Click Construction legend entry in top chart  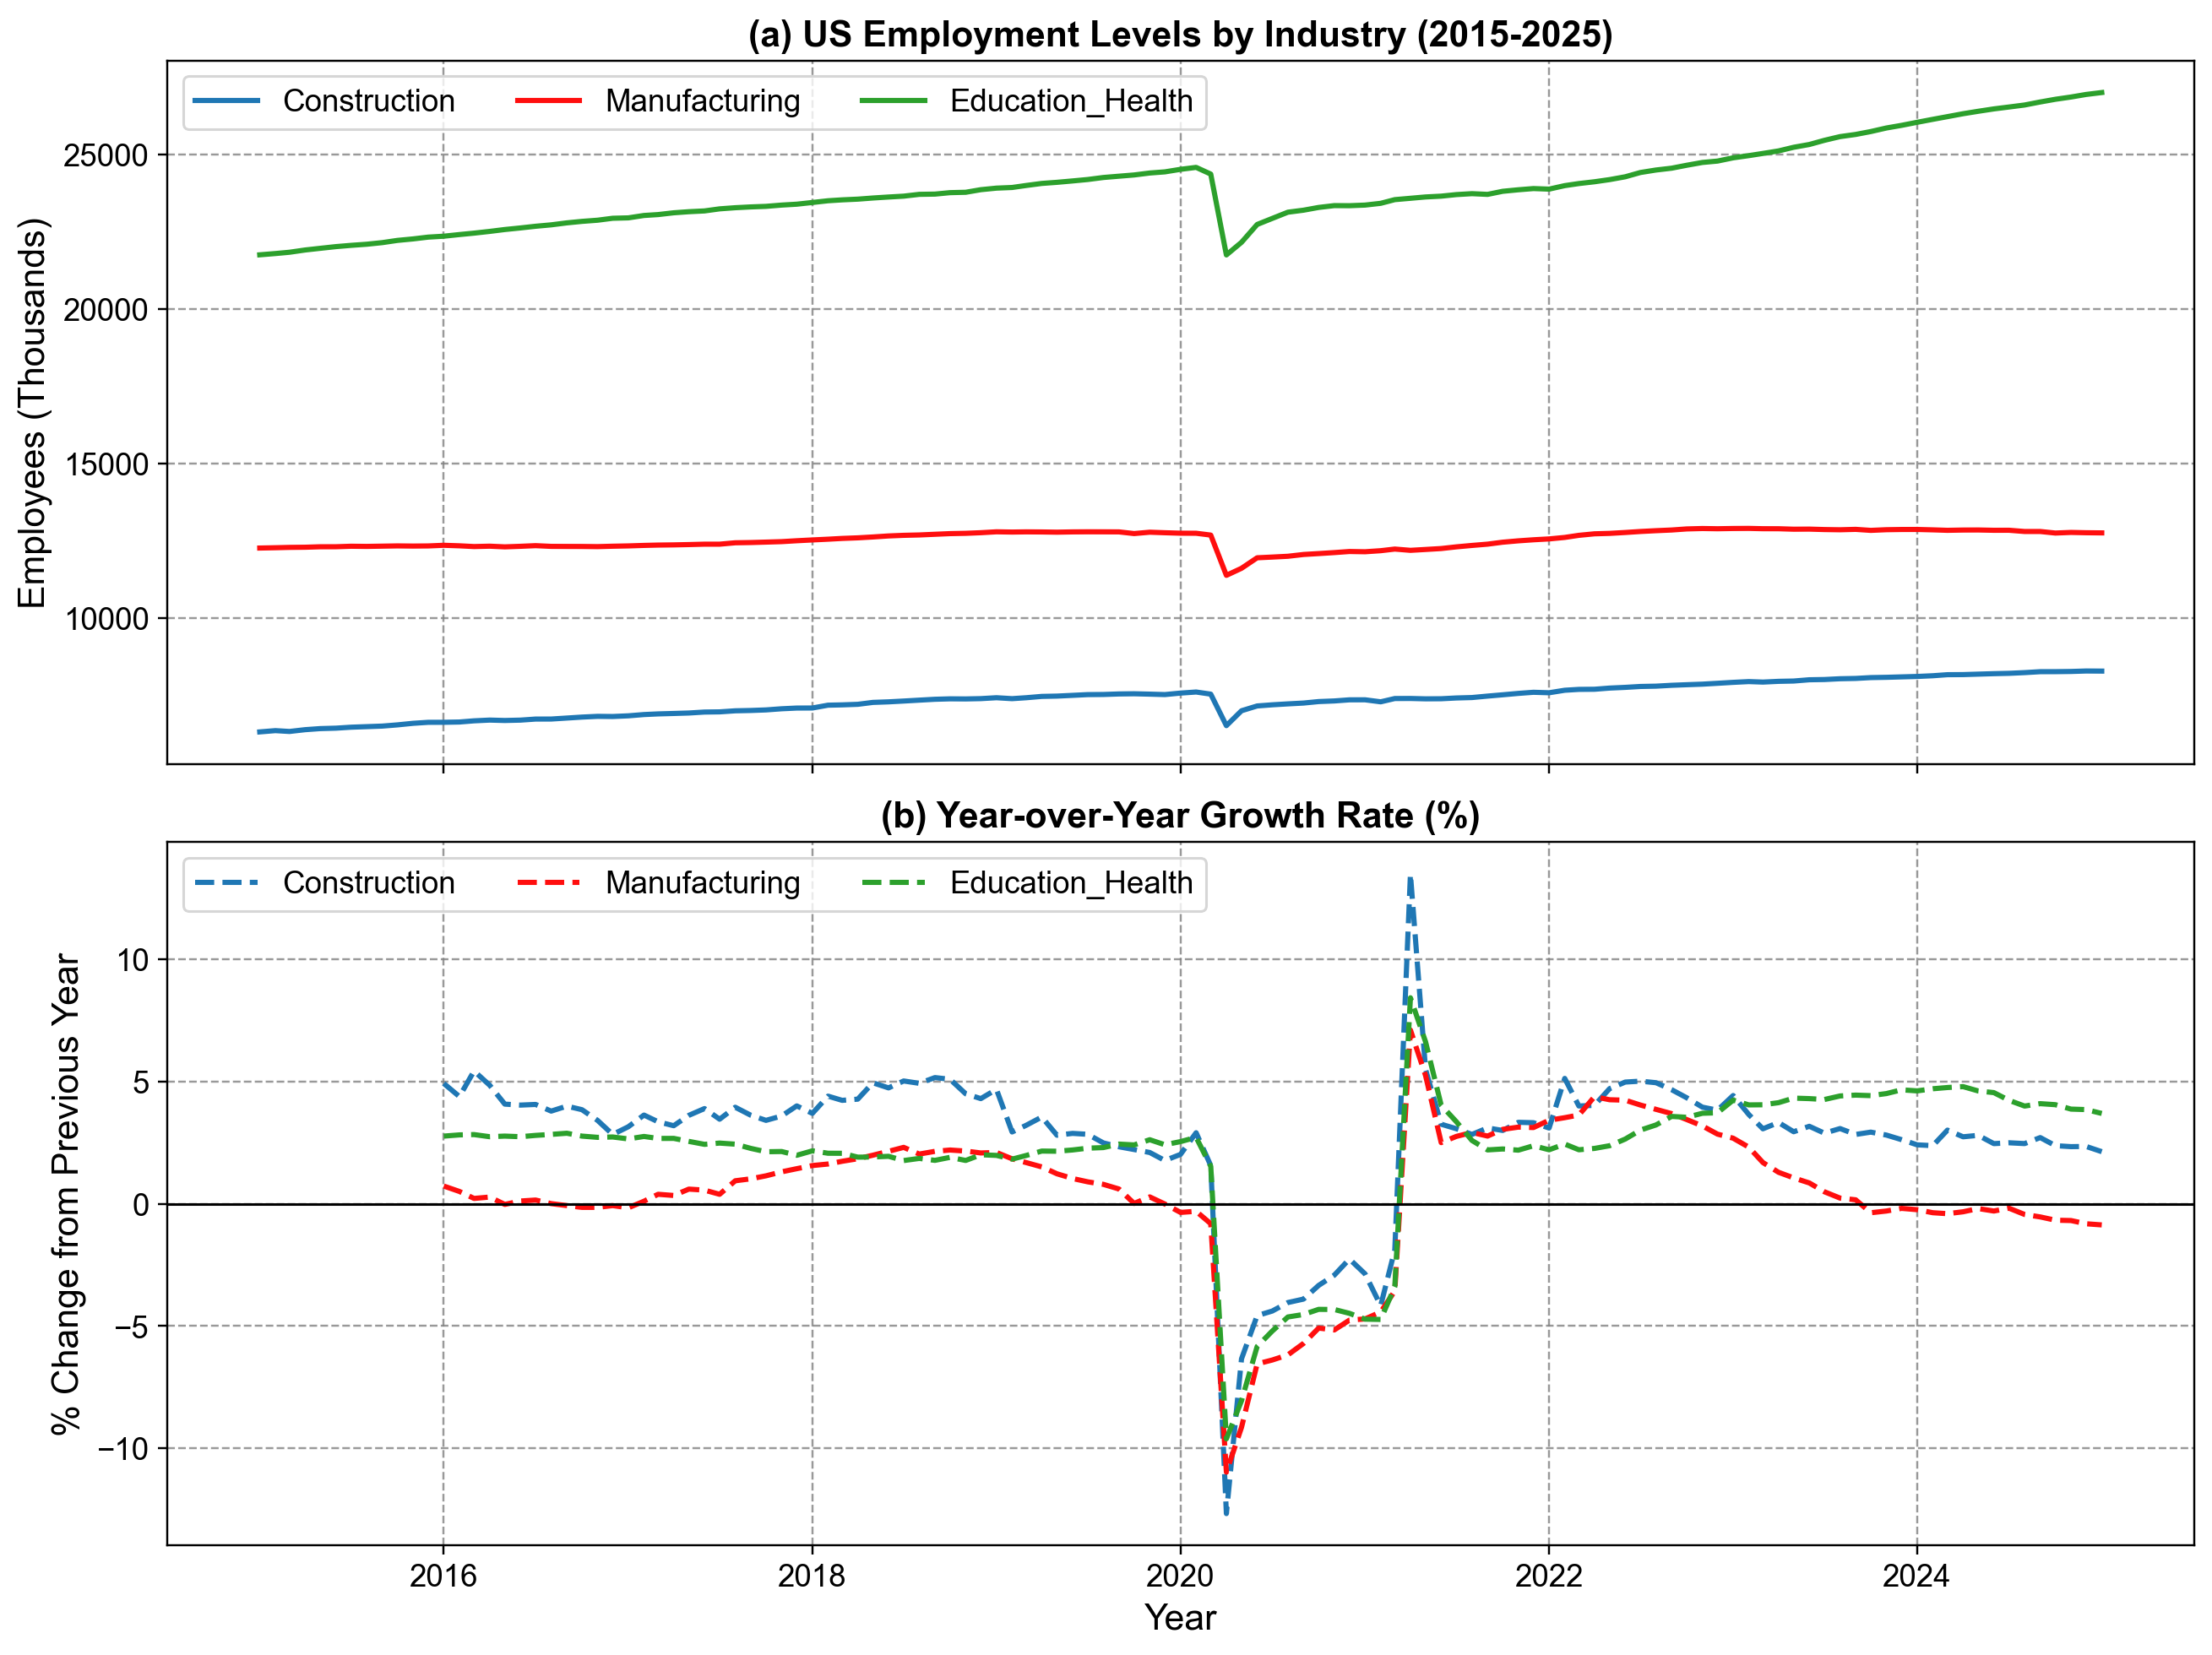368,101
